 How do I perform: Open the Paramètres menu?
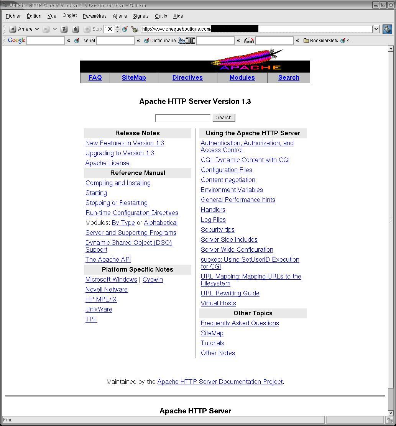click(x=95, y=16)
